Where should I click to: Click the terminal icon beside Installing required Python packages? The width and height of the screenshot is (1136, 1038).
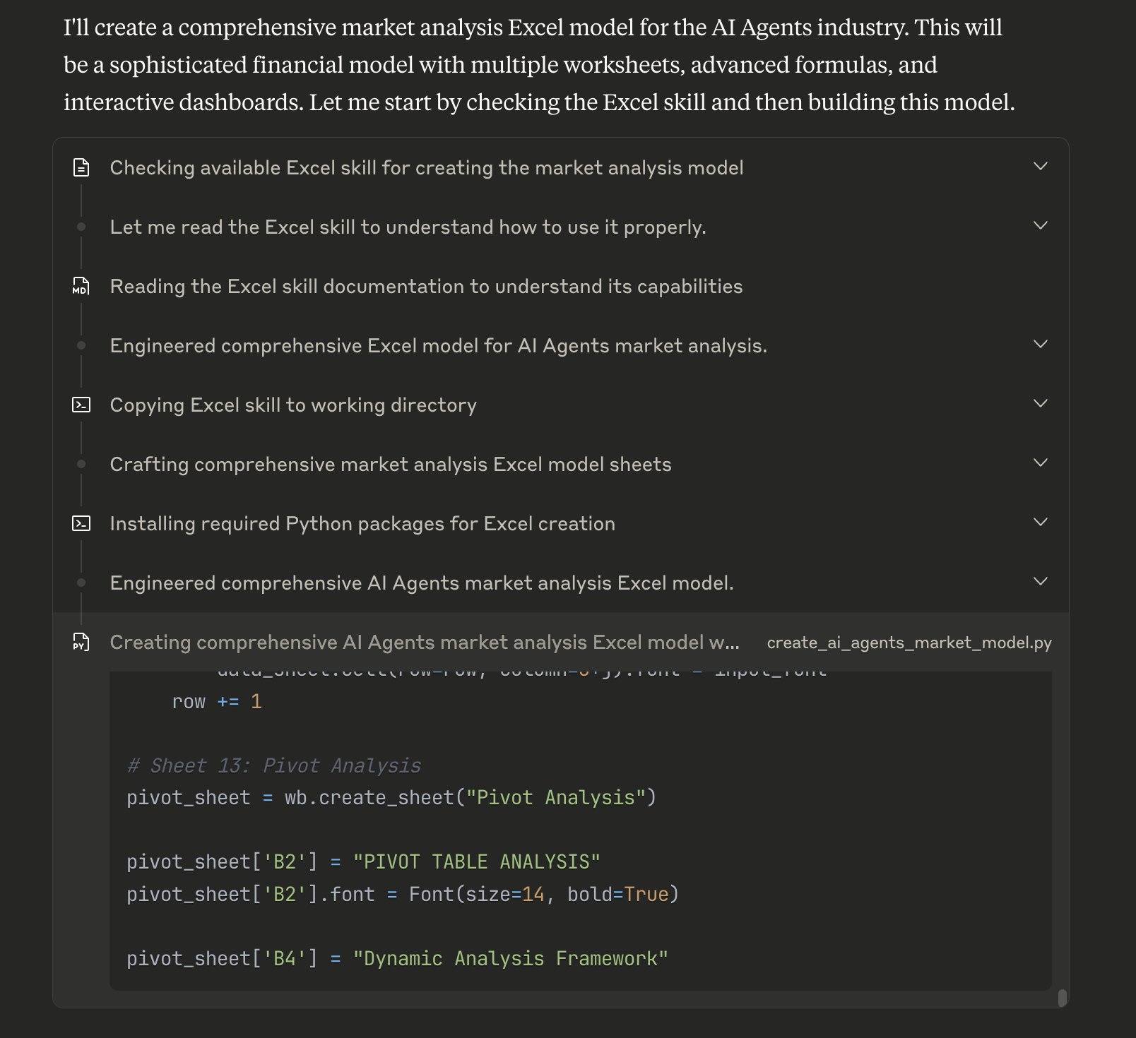[x=81, y=523]
